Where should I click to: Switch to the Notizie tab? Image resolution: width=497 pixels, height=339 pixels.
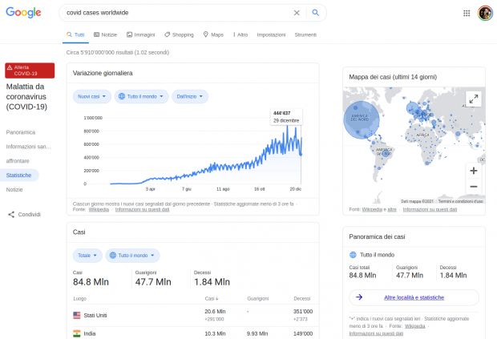[105, 34]
